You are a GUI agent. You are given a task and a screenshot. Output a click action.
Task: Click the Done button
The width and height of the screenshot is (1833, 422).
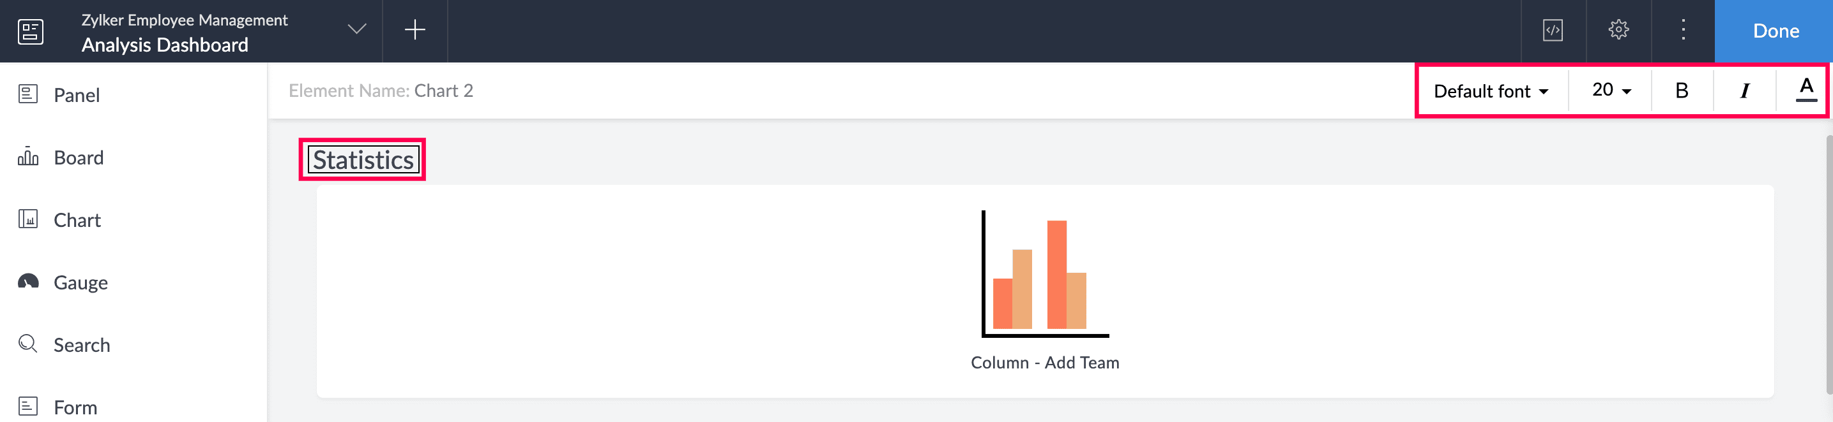point(1775,31)
